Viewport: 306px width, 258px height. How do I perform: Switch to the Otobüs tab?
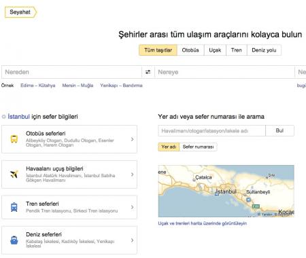pos(190,50)
